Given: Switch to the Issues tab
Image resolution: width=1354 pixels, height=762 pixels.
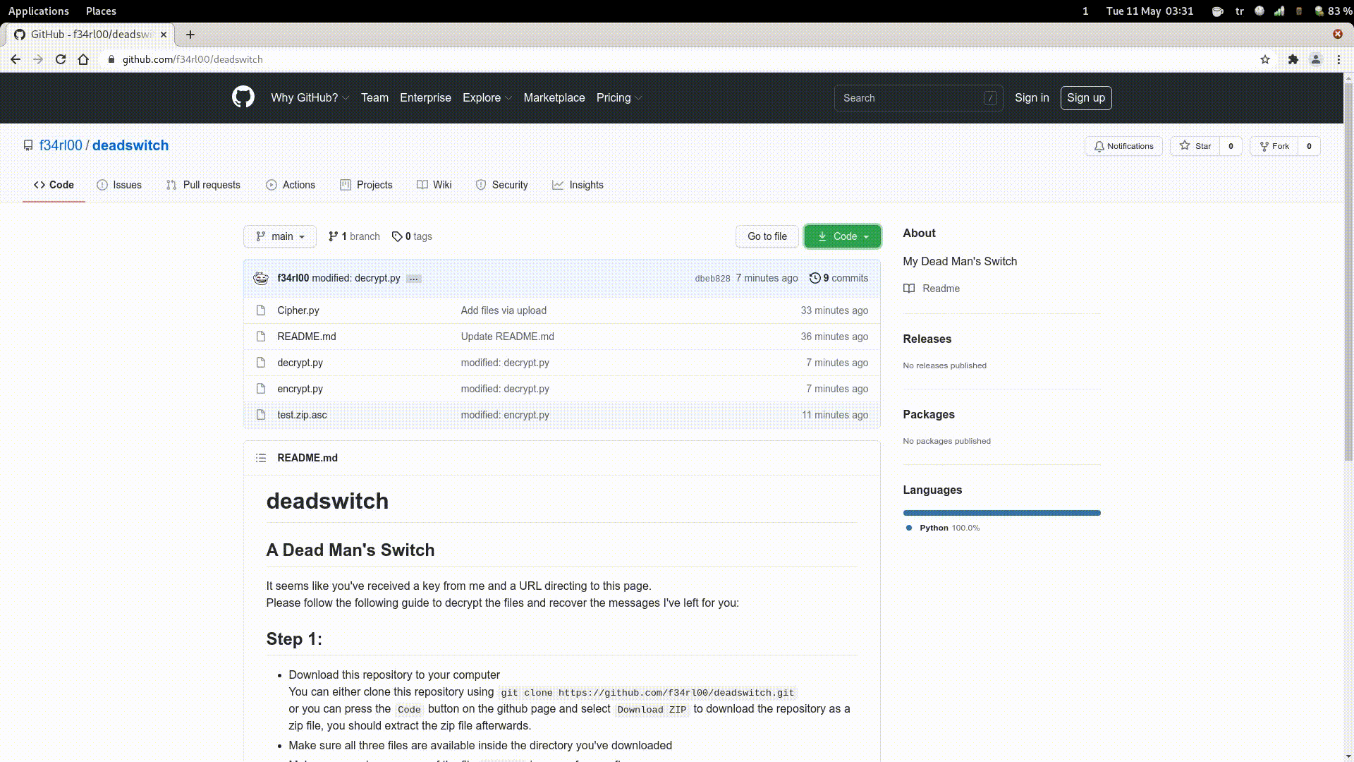Looking at the screenshot, I should point(119,185).
